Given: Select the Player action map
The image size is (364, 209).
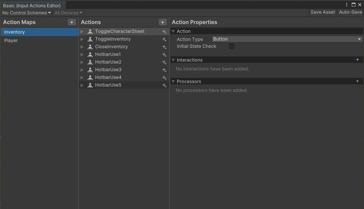Looking at the screenshot, I should (11, 41).
